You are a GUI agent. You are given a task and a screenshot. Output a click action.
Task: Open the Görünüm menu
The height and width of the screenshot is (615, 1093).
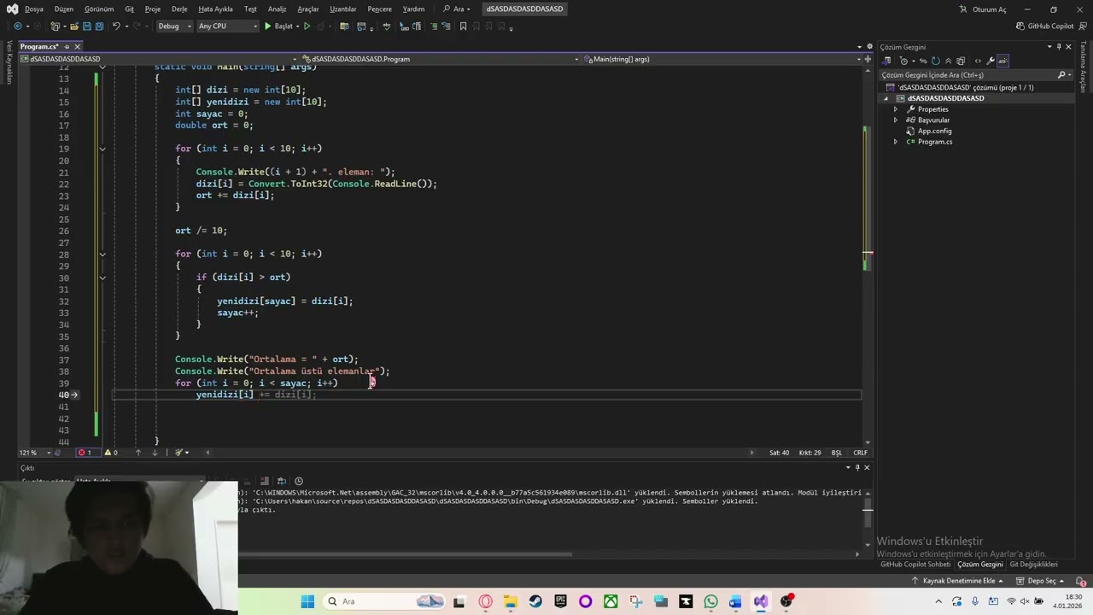pos(99,9)
